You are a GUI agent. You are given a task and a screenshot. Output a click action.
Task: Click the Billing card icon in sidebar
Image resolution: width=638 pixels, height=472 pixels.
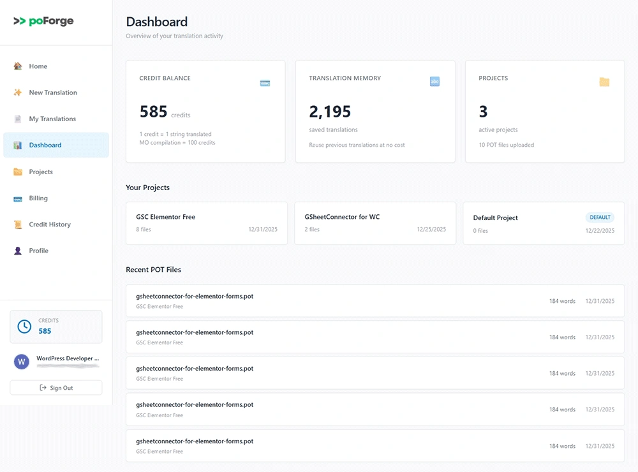pyautogui.click(x=18, y=198)
